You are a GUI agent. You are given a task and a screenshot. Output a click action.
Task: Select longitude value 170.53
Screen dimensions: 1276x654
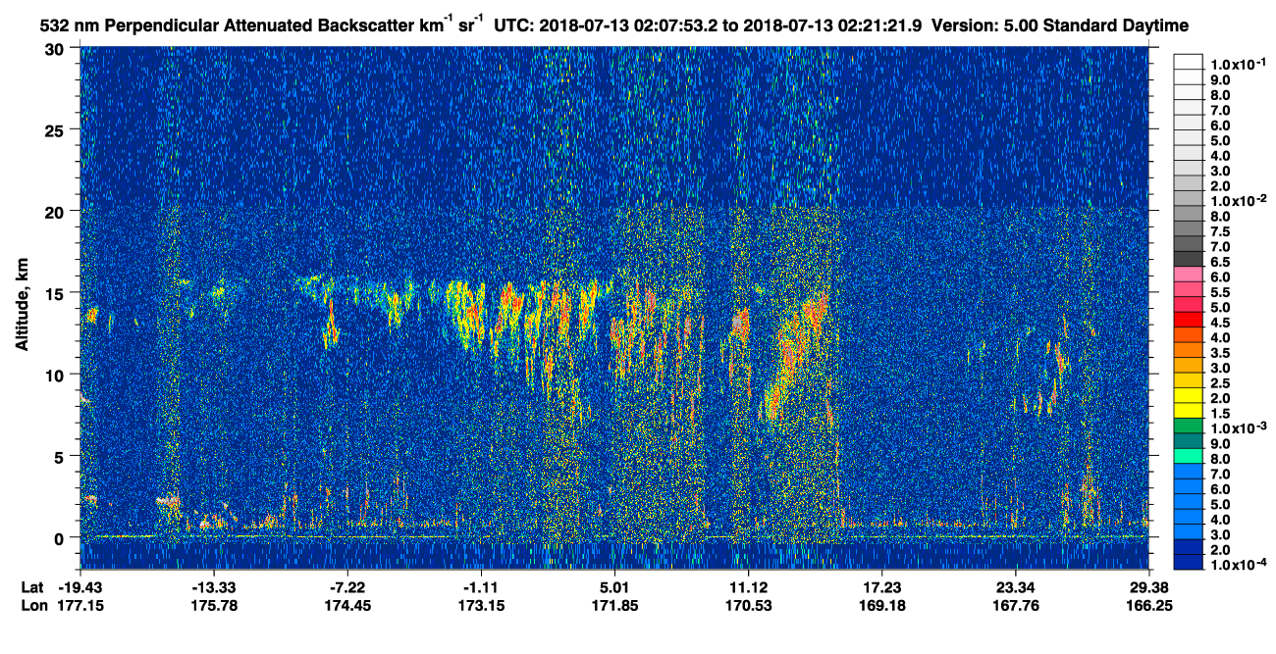[748, 605]
